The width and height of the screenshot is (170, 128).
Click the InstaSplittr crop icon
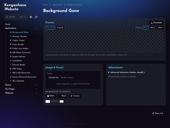(11, 60)
